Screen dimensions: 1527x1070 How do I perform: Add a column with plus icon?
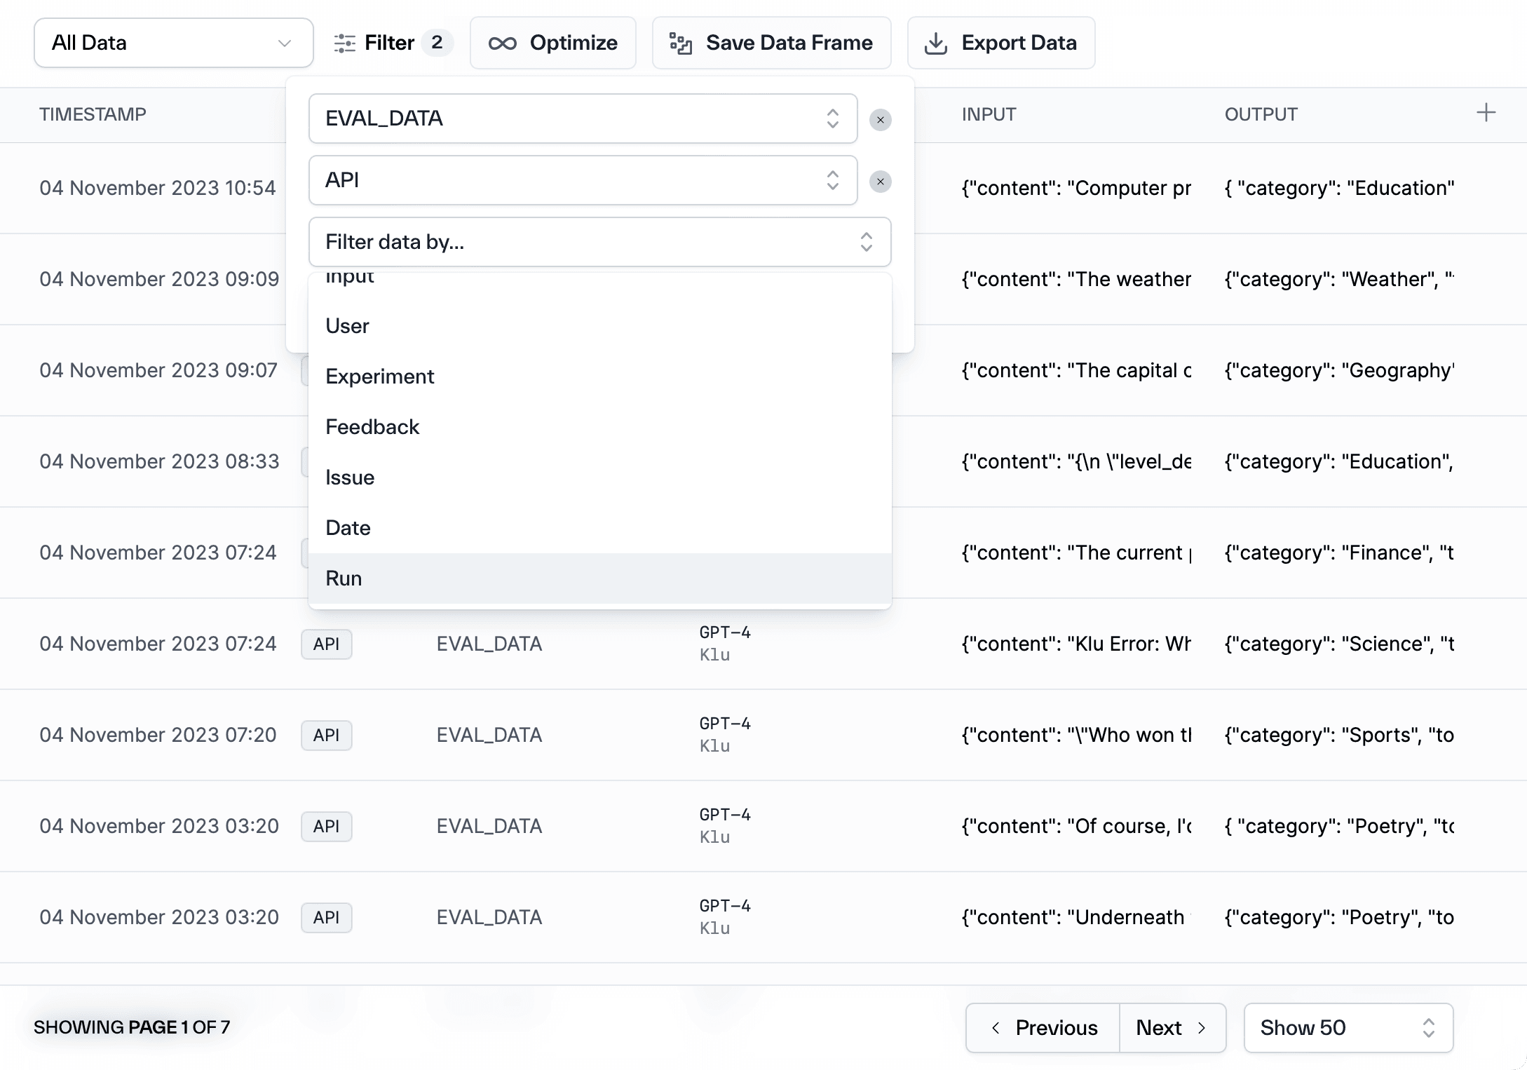pyautogui.click(x=1486, y=113)
